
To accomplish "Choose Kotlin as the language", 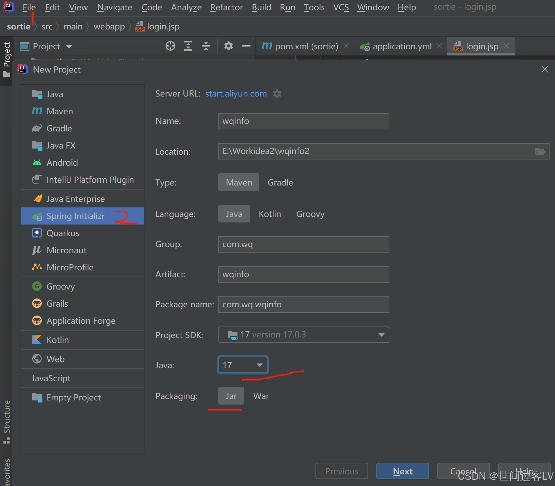I will 270,214.
